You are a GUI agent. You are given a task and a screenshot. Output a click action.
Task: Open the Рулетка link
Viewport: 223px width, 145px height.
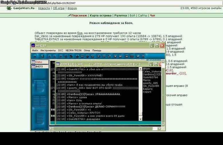(121, 15)
